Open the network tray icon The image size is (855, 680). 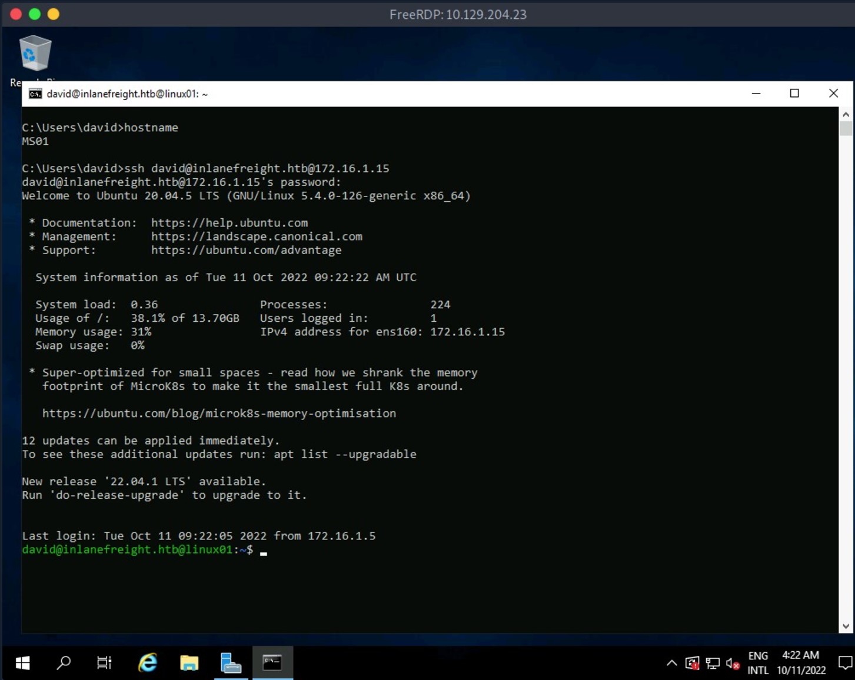713,664
